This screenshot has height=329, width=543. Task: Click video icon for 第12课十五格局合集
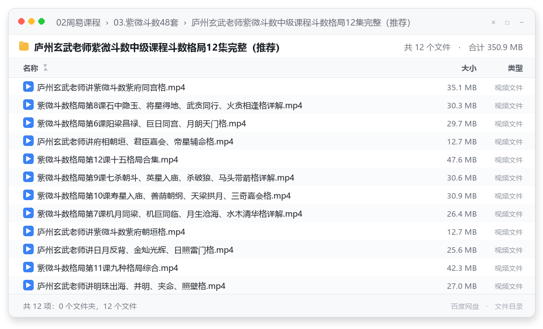click(28, 159)
